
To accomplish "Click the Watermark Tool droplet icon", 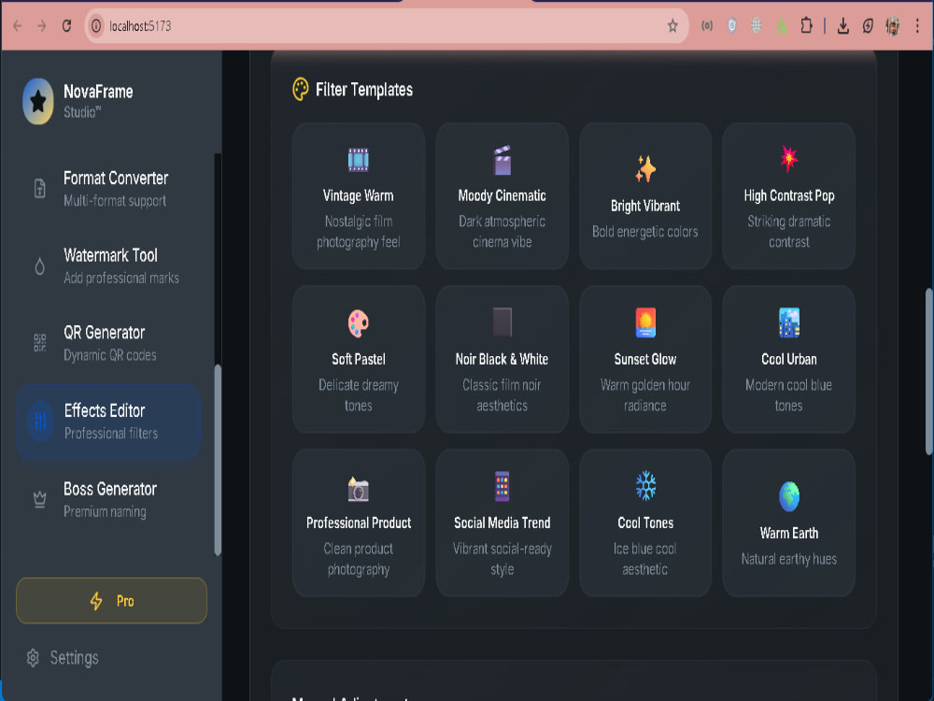I will coord(40,265).
